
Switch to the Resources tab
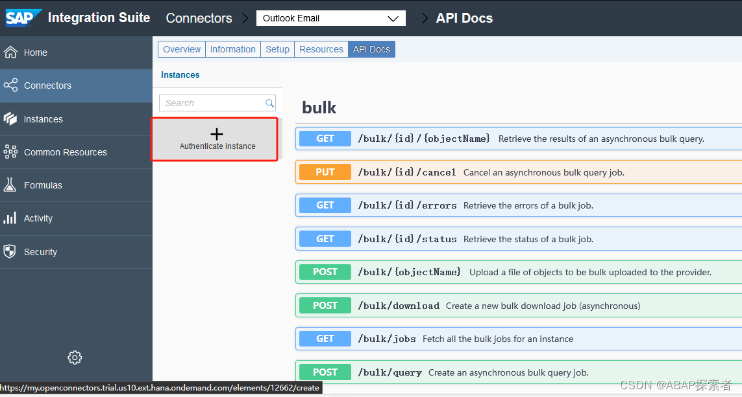coord(321,49)
